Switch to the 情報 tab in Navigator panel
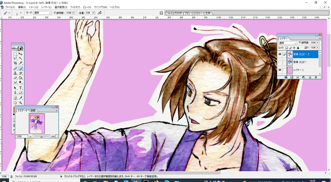331x182 pixels. tap(33, 110)
